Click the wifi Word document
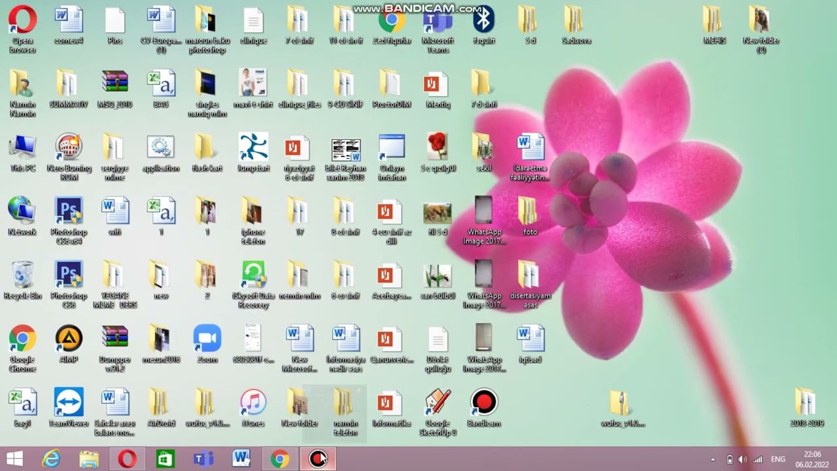 pos(114,216)
